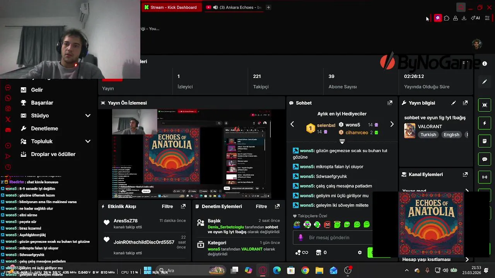The height and width of the screenshot is (278, 495).
Task: Open Filtre in Denetim Eylemleri panel
Action: pyautogui.click(x=261, y=207)
